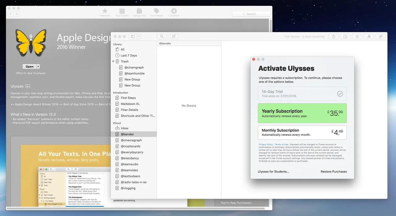Create a new sheet with compose icon

(x=174, y=36)
